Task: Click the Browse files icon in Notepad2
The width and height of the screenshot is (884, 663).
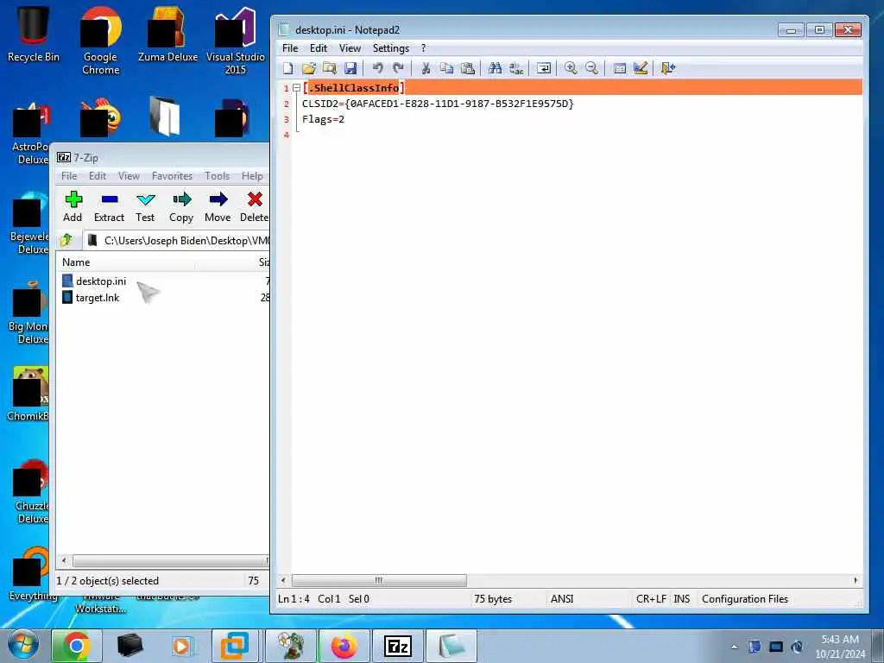Action: click(330, 69)
